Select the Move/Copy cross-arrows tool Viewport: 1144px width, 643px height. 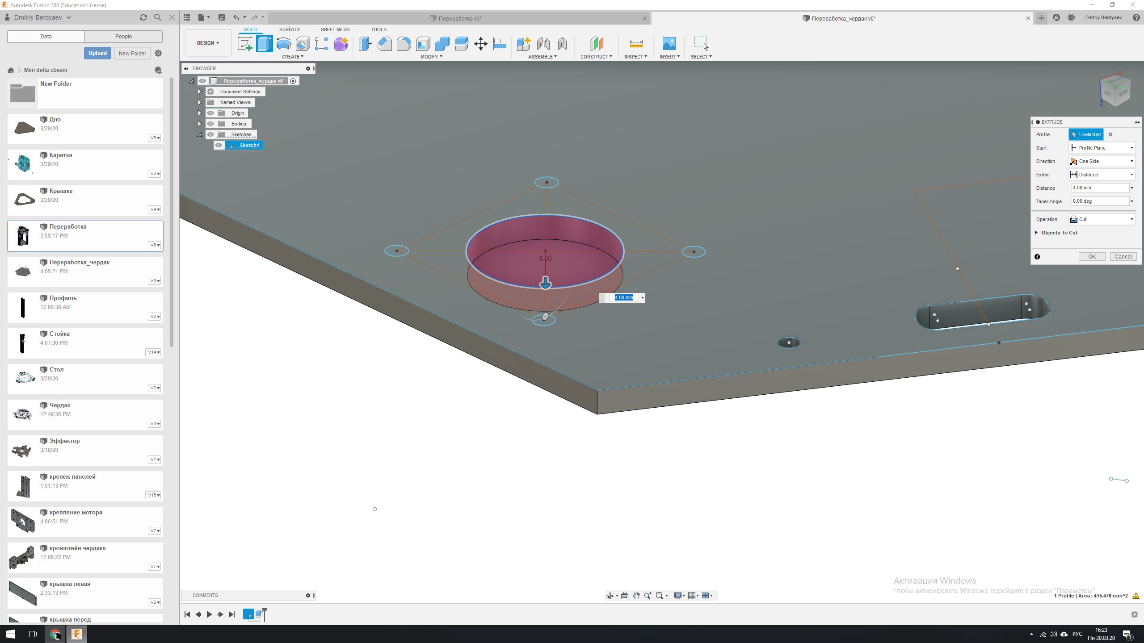pos(480,44)
